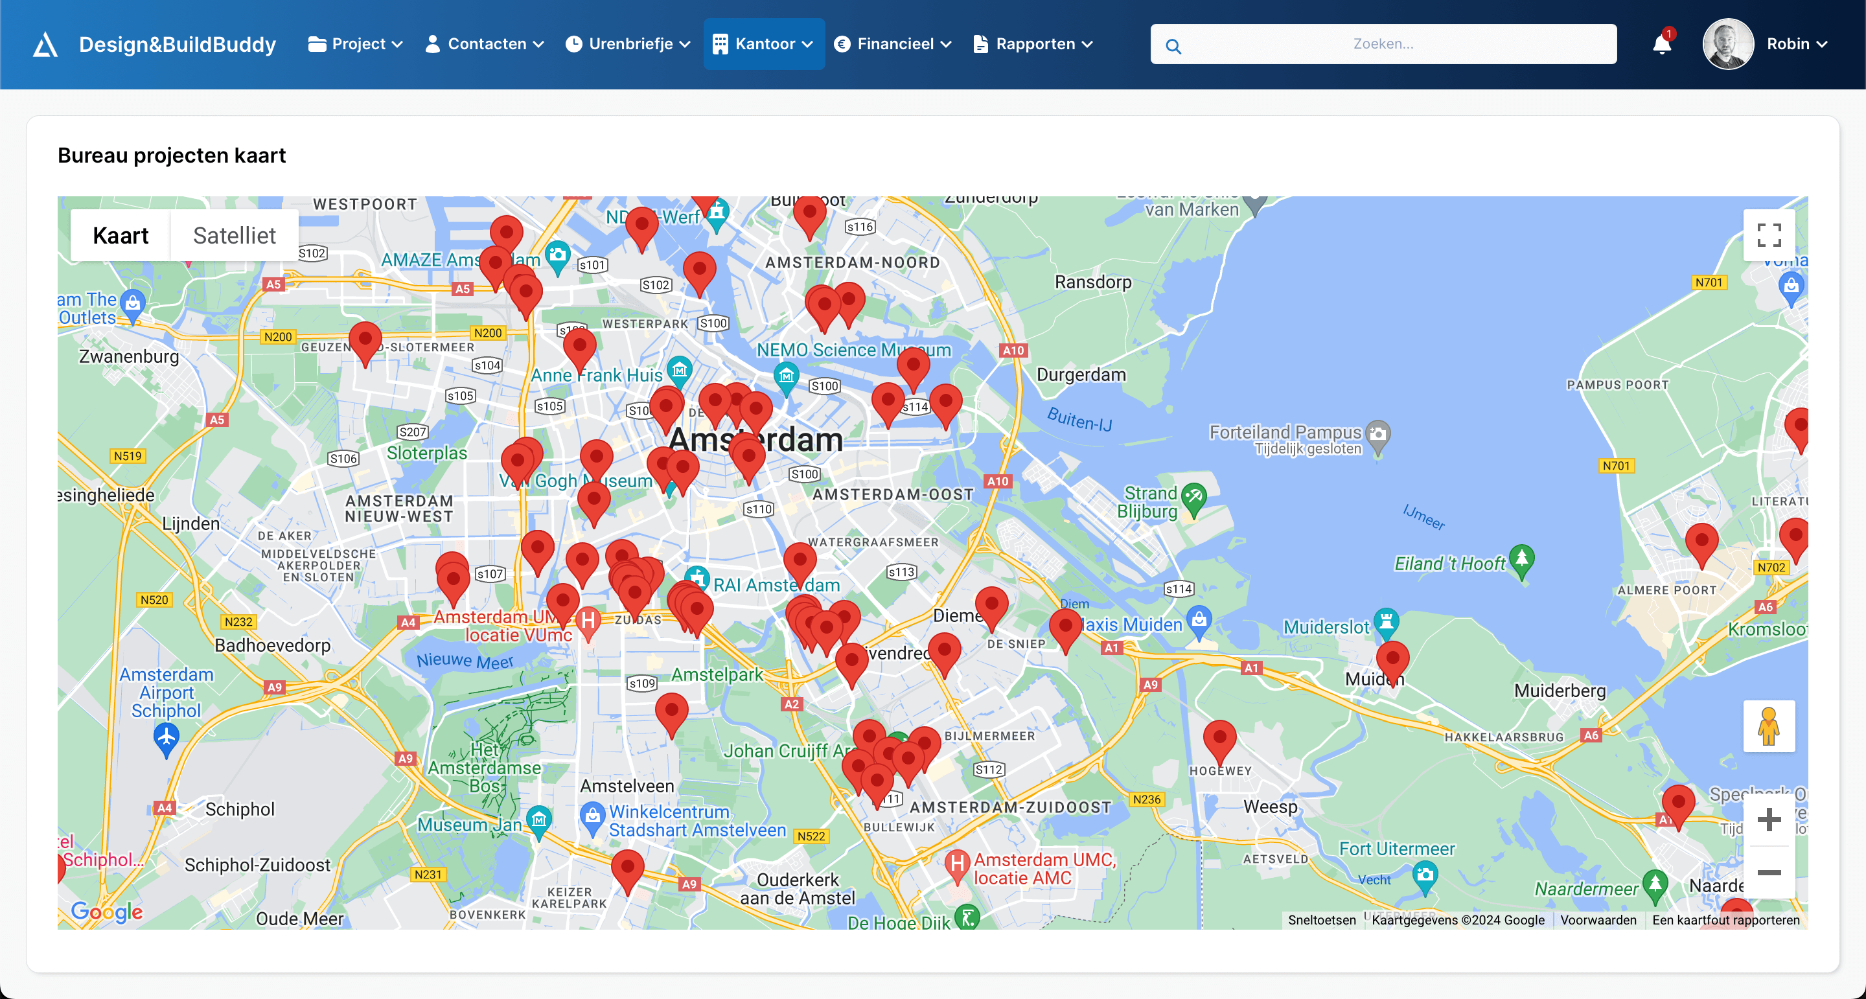This screenshot has height=999, width=1866.
Task: Toggle fullscreen map view
Action: (x=1769, y=235)
